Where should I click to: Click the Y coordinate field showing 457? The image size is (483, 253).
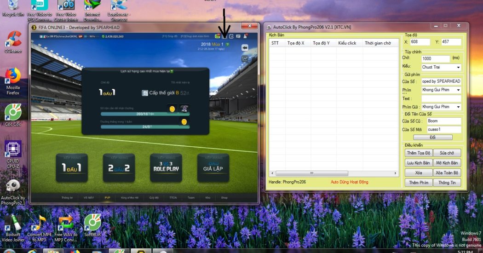[451, 42]
